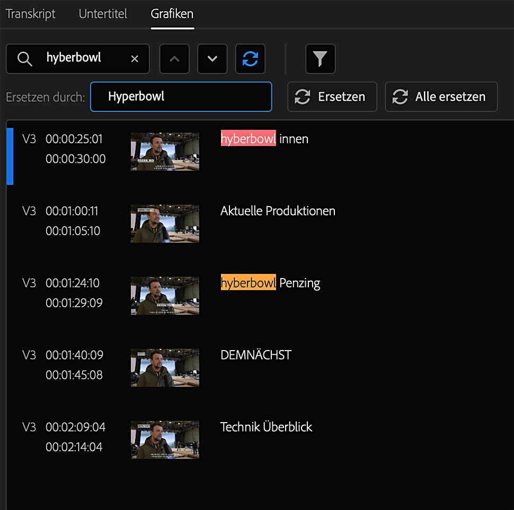Click the V3 label of 'Technik Überblick' row
The image size is (514, 510).
tap(29, 427)
